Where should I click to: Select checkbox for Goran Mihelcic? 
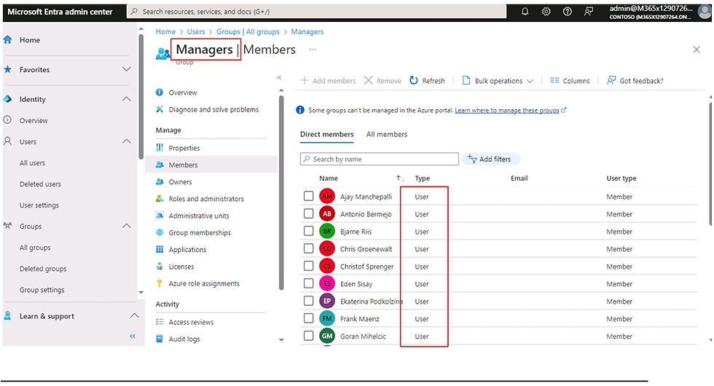pos(308,336)
